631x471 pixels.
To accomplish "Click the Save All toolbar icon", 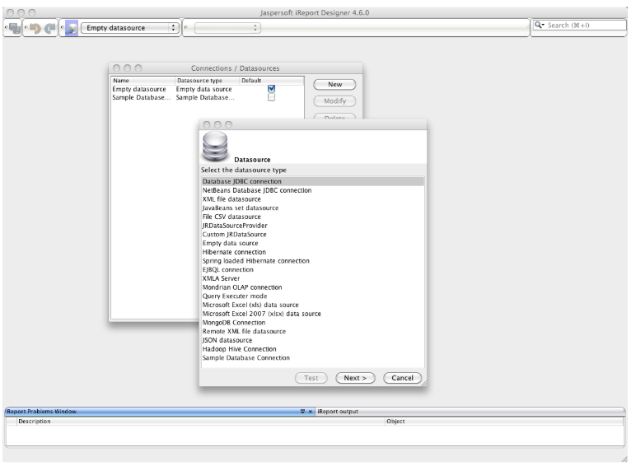I will tap(14, 28).
